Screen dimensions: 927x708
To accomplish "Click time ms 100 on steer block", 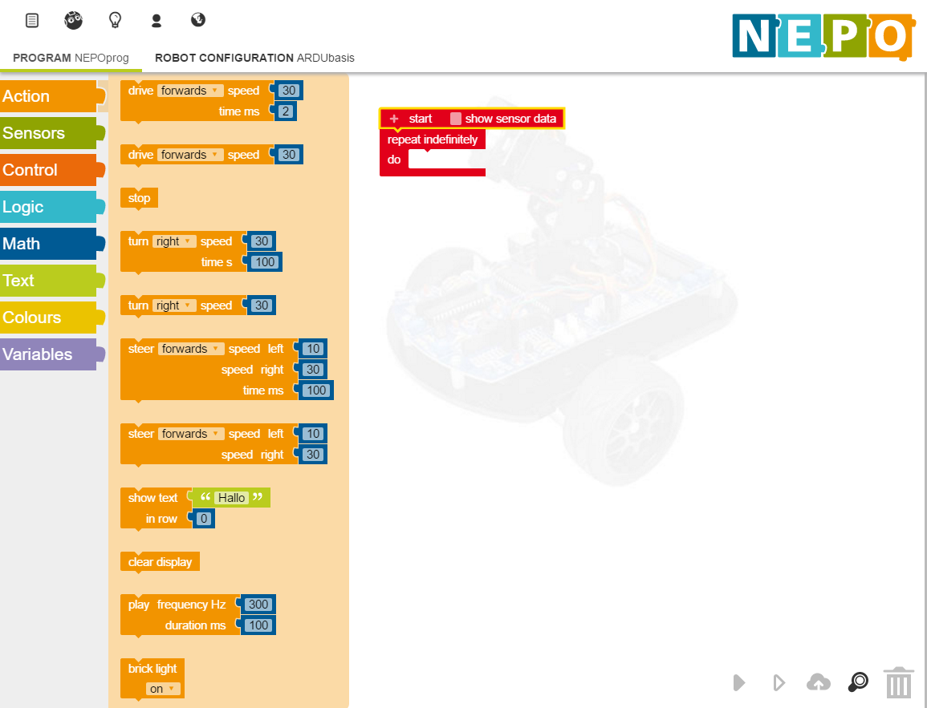I will pos(316,390).
